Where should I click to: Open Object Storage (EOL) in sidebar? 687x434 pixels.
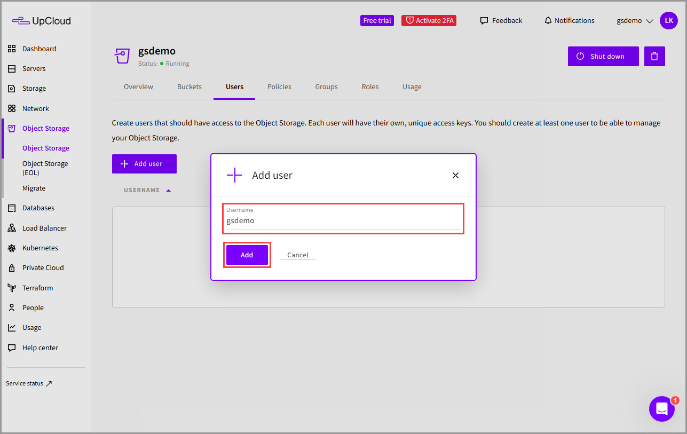[45, 168]
